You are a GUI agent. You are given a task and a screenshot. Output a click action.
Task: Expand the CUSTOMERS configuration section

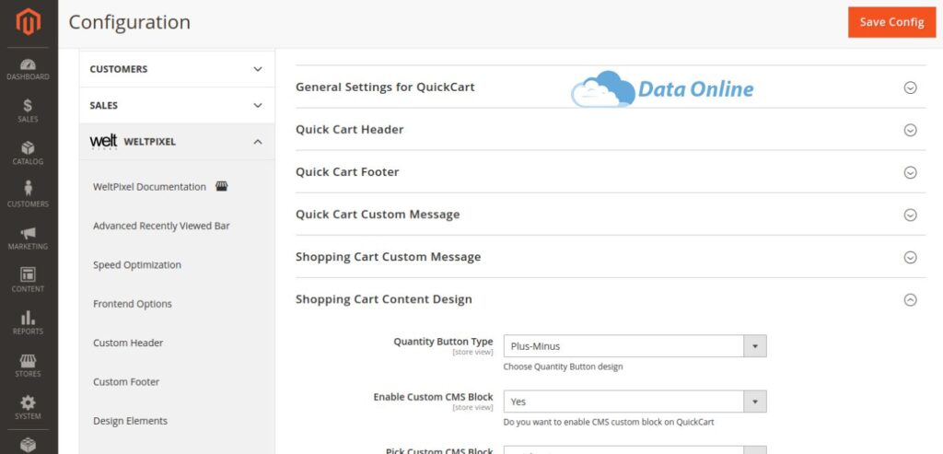[177, 69]
